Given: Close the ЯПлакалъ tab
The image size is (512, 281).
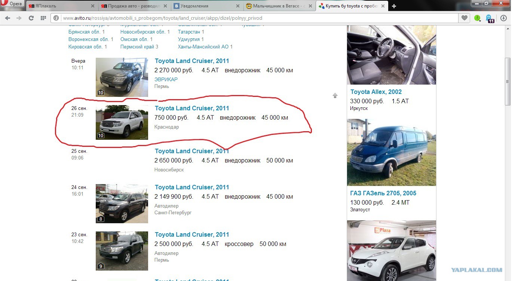Looking at the screenshot, I should [x=92, y=6].
